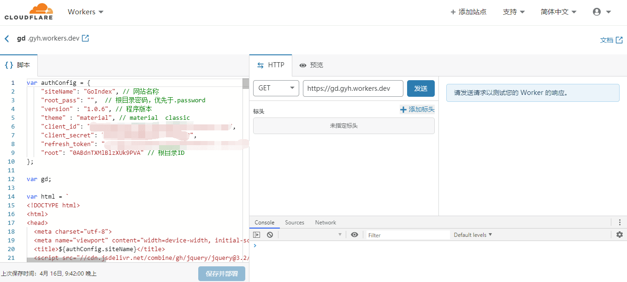The height and width of the screenshot is (282, 627).
Task: Open the Sources tab
Action: (x=295, y=222)
